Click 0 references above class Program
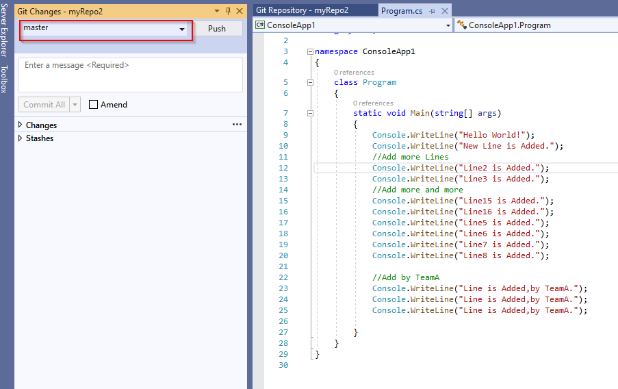Image resolution: width=618 pixels, height=389 pixels. (x=354, y=72)
